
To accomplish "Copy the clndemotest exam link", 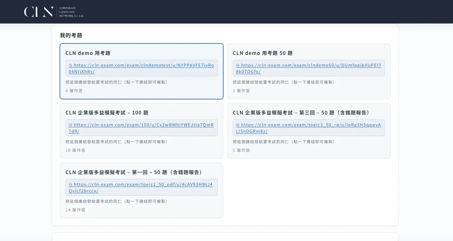I will tap(141, 68).
